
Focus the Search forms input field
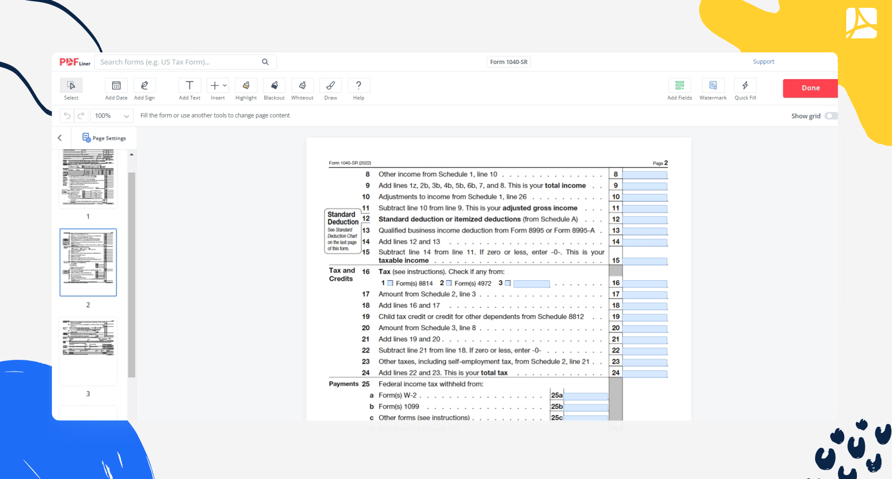point(178,62)
